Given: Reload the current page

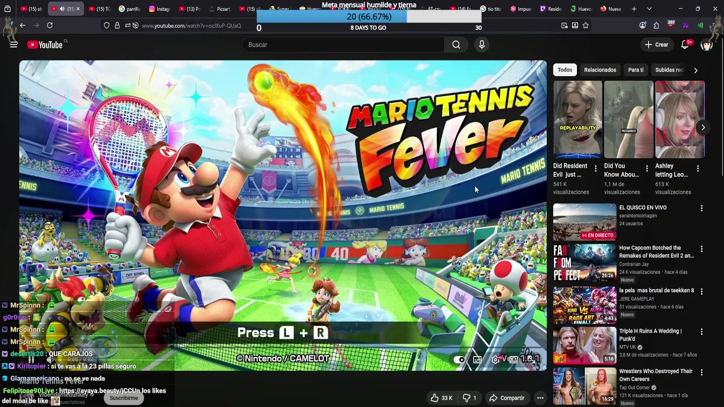Looking at the screenshot, I should (x=50, y=25).
